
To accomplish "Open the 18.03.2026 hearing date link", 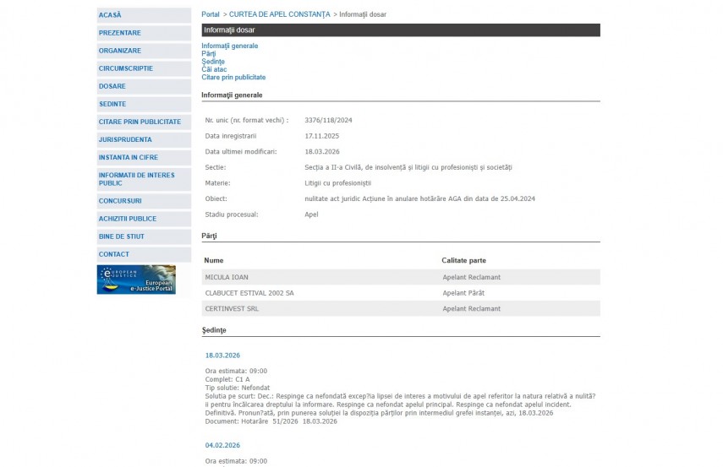I will tap(222, 356).
